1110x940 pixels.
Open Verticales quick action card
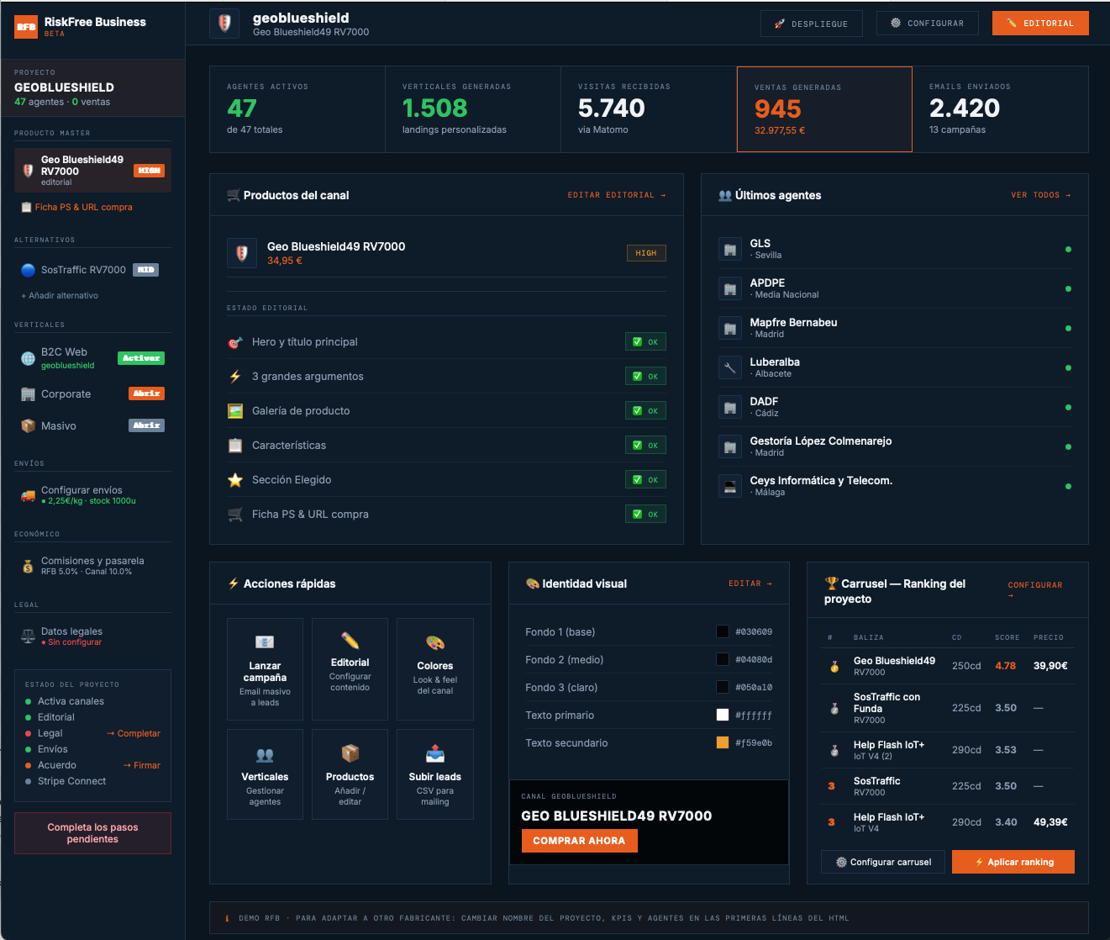tap(265, 774)
